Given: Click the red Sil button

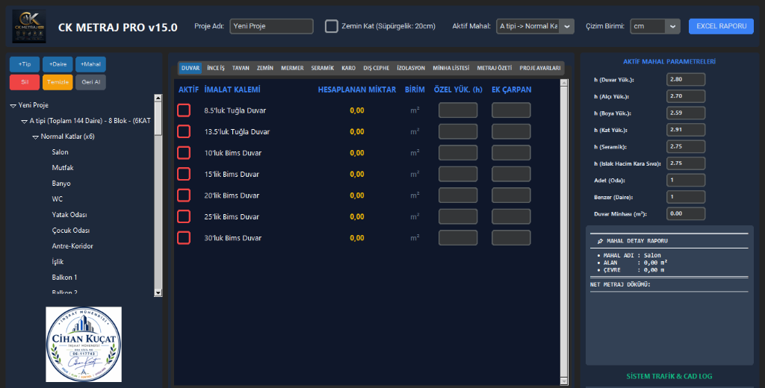Looking at the screenshot, I should [x=25, y=82].
